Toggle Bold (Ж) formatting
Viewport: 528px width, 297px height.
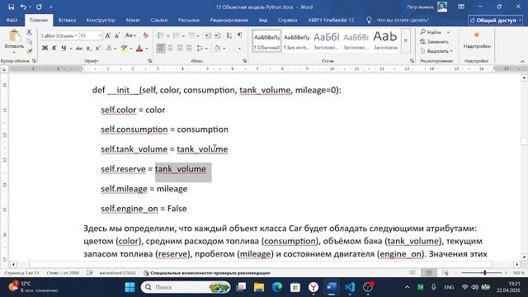45,49
